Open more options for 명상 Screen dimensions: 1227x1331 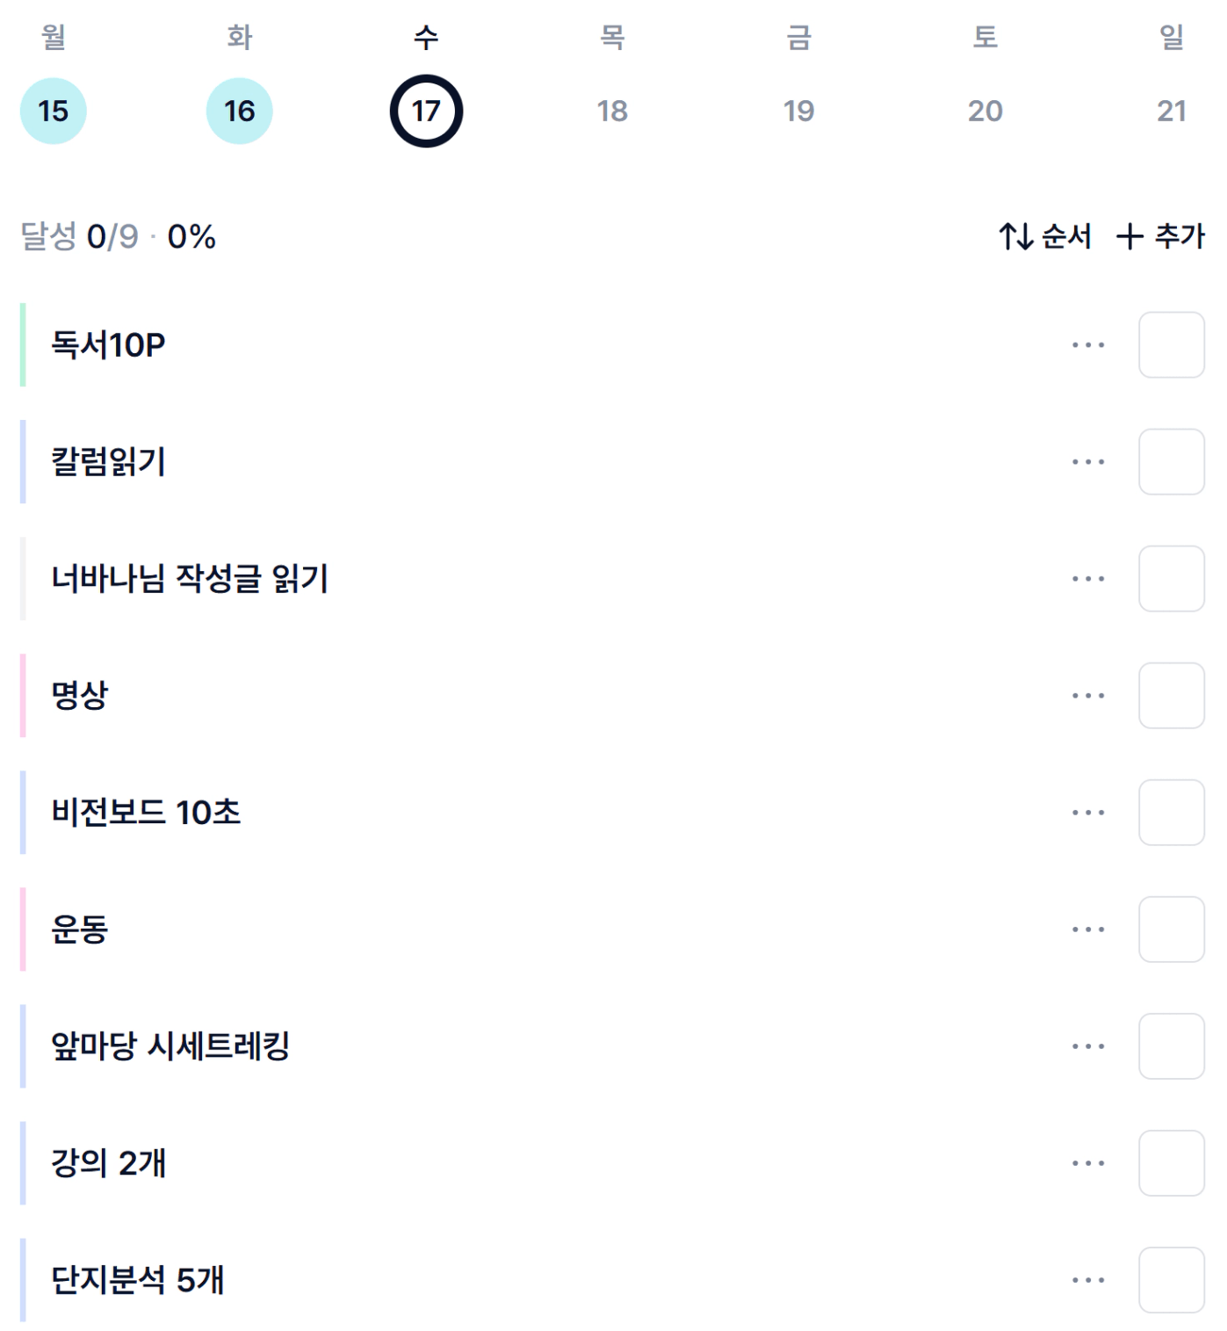[x=1087, y=696]
